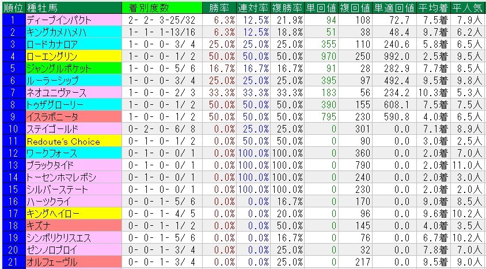Select sire Redoute's Choice

(x=74, y=141)
